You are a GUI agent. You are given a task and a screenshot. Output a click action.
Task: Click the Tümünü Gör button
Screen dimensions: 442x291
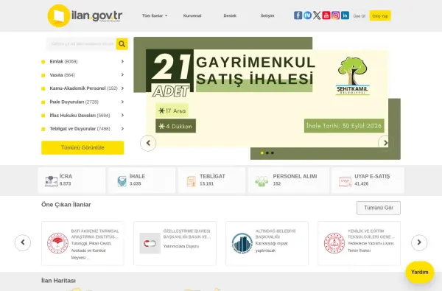click(x=379, y=208)
